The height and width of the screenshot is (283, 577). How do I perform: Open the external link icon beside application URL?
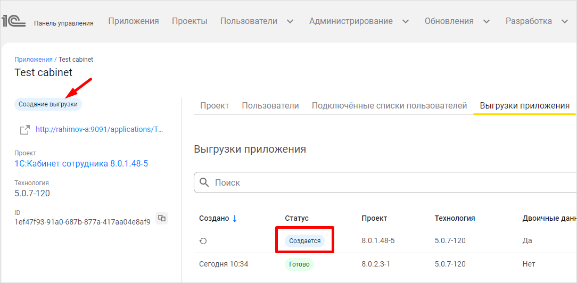click(25, 130)
